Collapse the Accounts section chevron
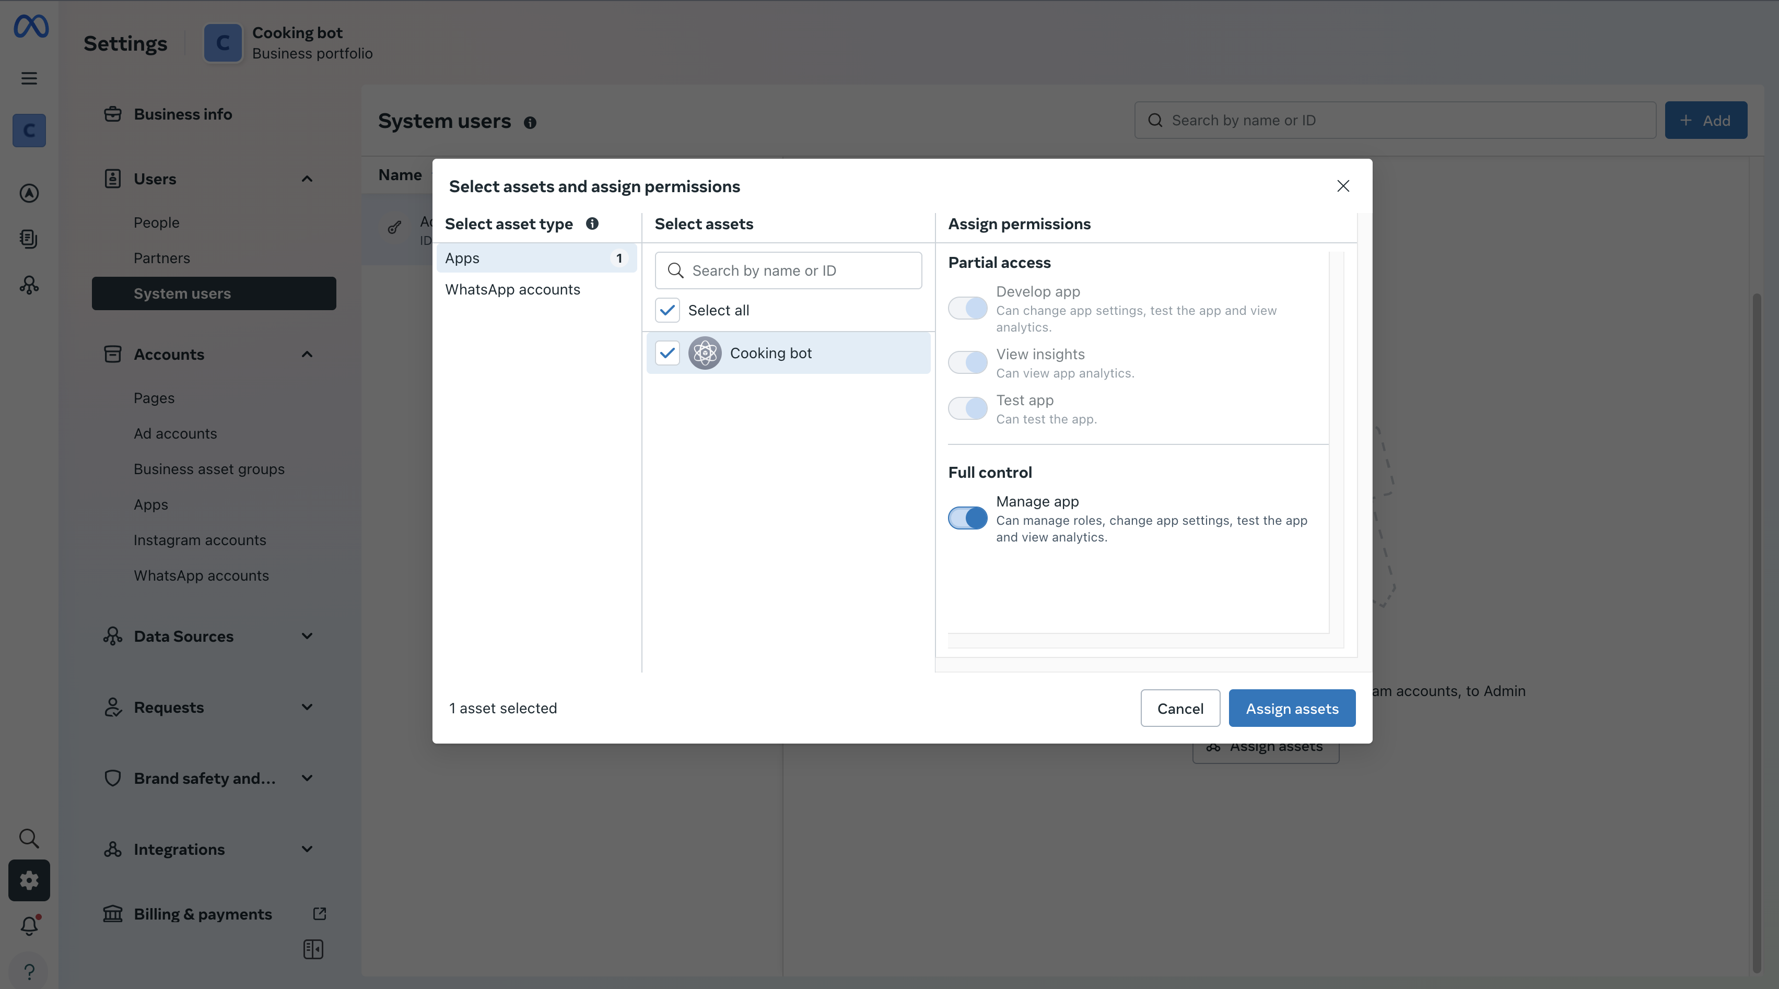 [x=307, y=355]
